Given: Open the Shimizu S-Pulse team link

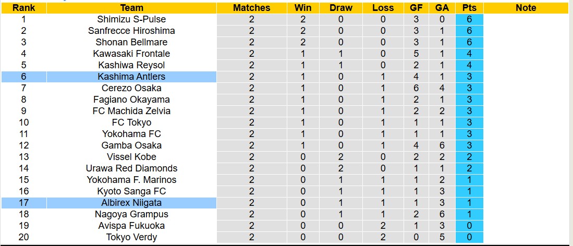Looking at the screenshot, I should tap(131, 19).
